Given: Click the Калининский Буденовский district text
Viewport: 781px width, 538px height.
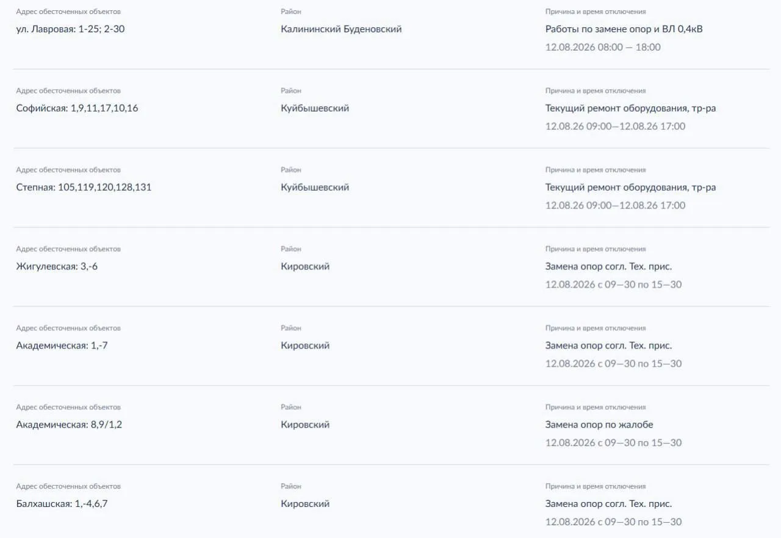Looking at the screenshot, I should click(x=341, y=29).
